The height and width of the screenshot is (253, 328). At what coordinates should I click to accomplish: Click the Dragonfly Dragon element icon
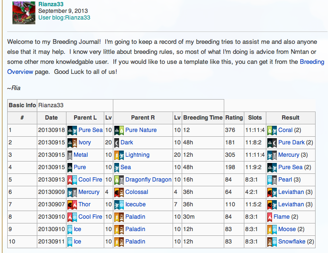pyautogui.click(x=119, y=180)
